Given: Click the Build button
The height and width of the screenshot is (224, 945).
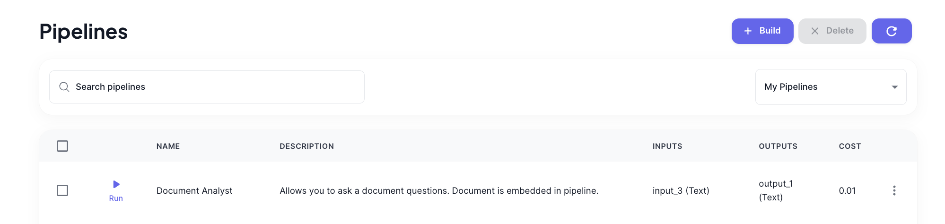Looking at the screenshot, I should [762, 31].
